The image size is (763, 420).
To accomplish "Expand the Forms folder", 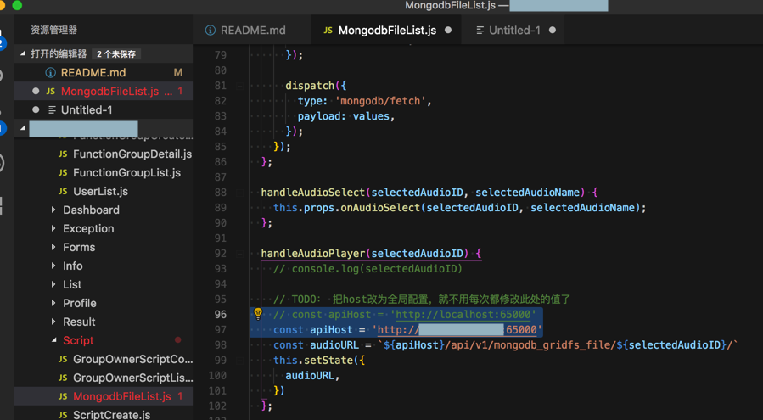I will (53, 247).
